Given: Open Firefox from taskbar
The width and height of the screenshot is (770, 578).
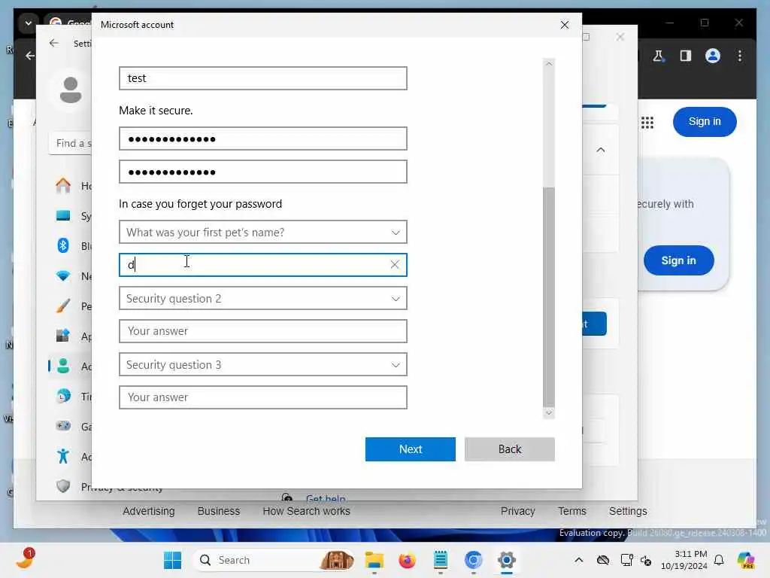Looking at the screenshot, I should point(407,560).
